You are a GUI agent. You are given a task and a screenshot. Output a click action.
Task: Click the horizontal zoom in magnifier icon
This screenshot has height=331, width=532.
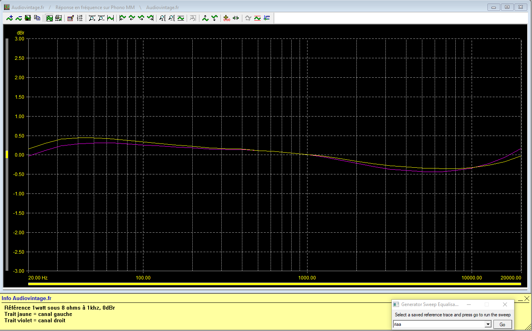point(92,18)
